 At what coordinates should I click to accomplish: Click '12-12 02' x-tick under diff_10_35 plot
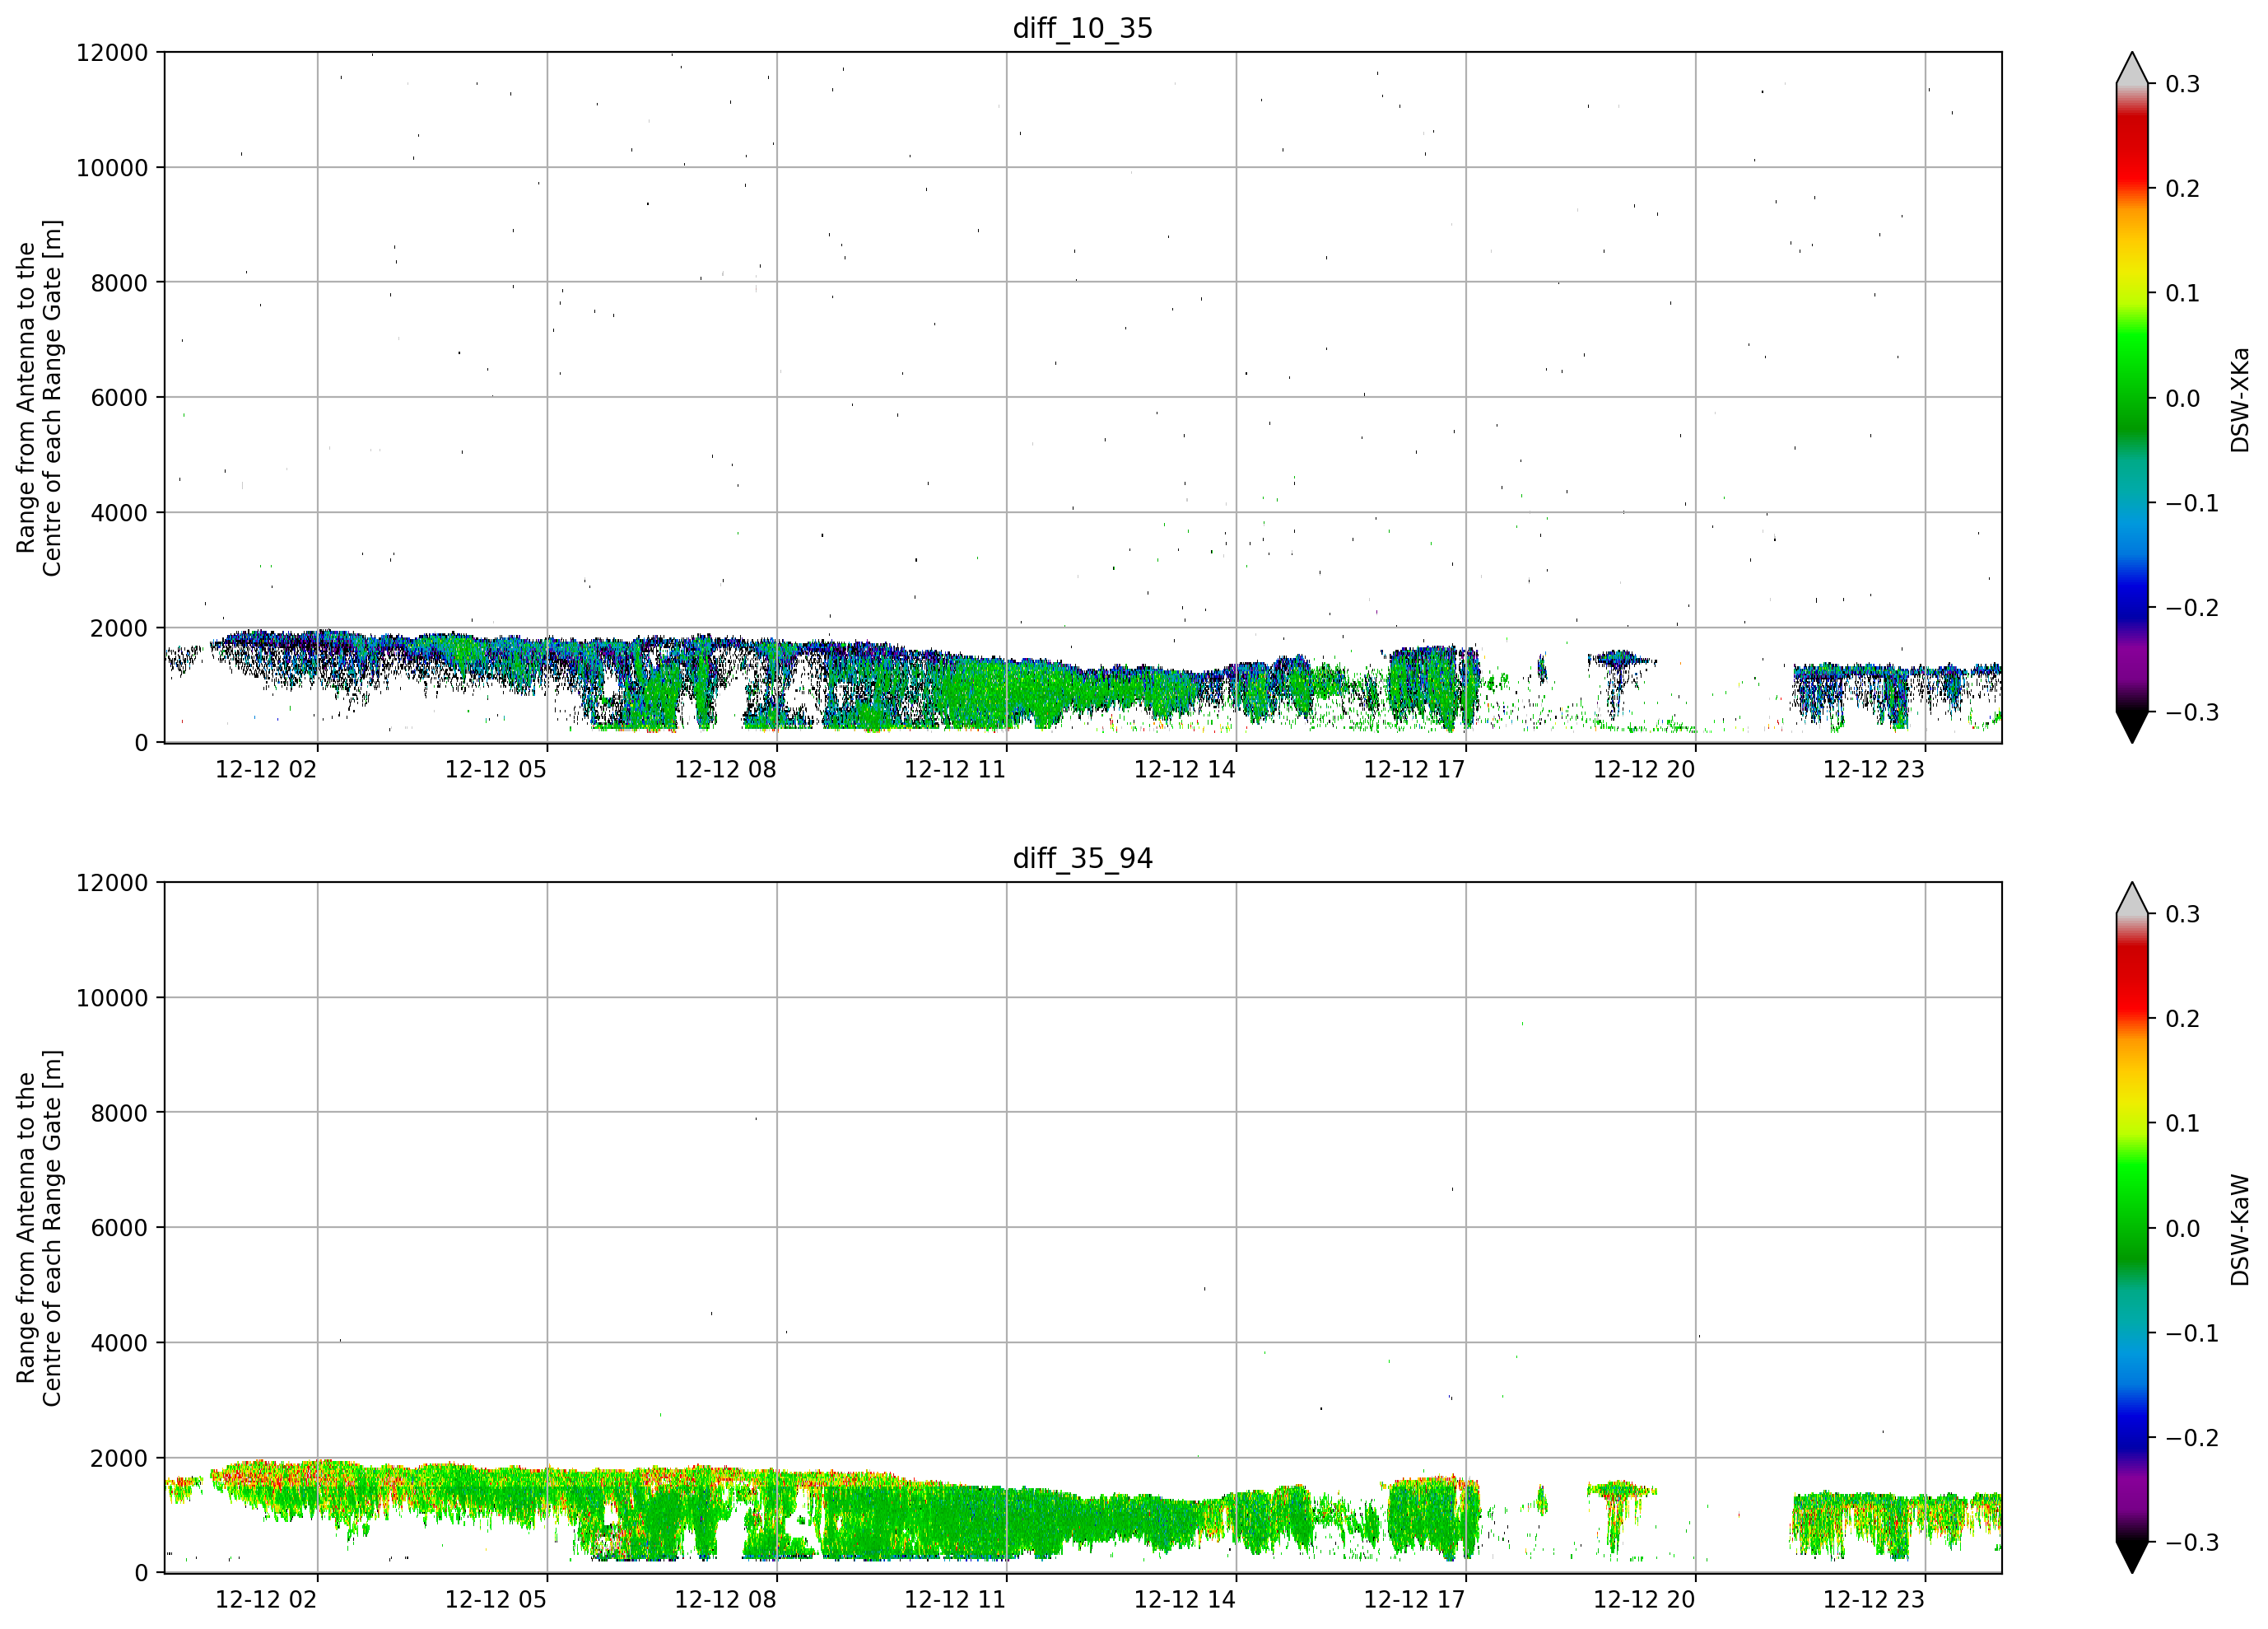pos(266,769)
